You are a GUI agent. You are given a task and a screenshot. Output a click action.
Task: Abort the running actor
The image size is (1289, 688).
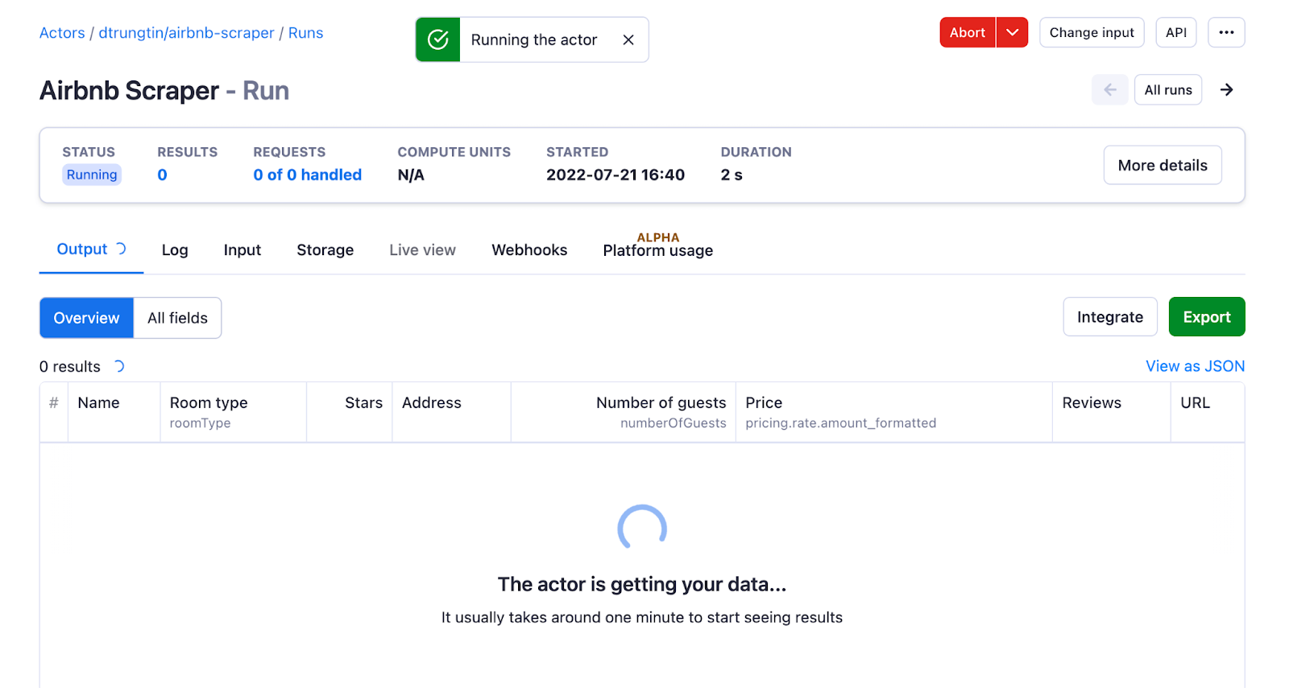(968, 32)
